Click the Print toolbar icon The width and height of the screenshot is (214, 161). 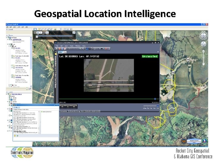pyautogui.click(x=68, y=29)
